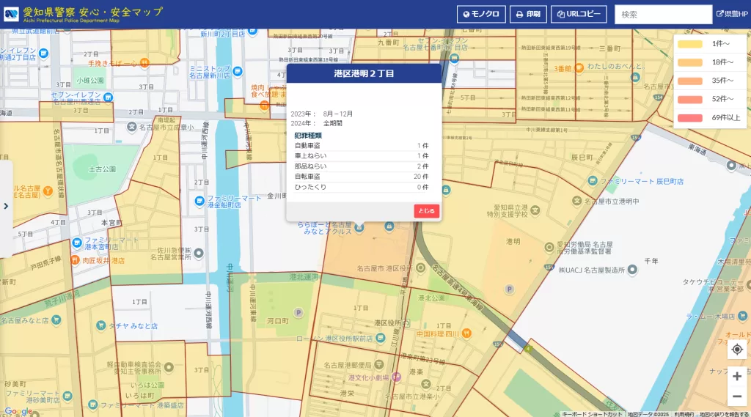The image size is (751, 417).
Task: Click the 名古屋市立港明中 school marker
Action: point(577,201)
